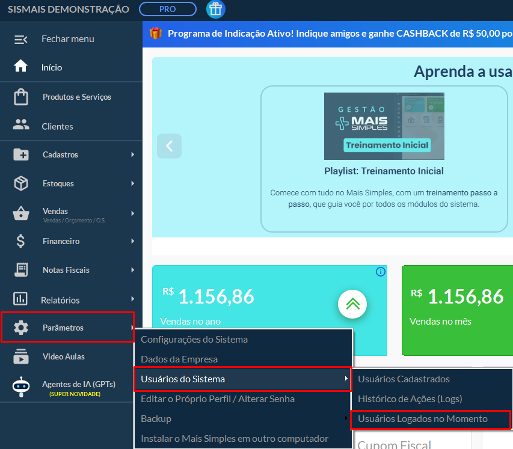The height and width of the screenshot is (449, 513).
Task: Select Usuários Logados no Momento
Action: pos(423,418)
